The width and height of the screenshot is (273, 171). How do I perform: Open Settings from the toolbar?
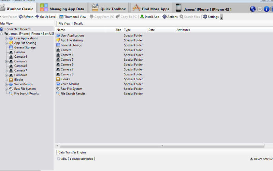pyautogui.click(x=211, y=17)
